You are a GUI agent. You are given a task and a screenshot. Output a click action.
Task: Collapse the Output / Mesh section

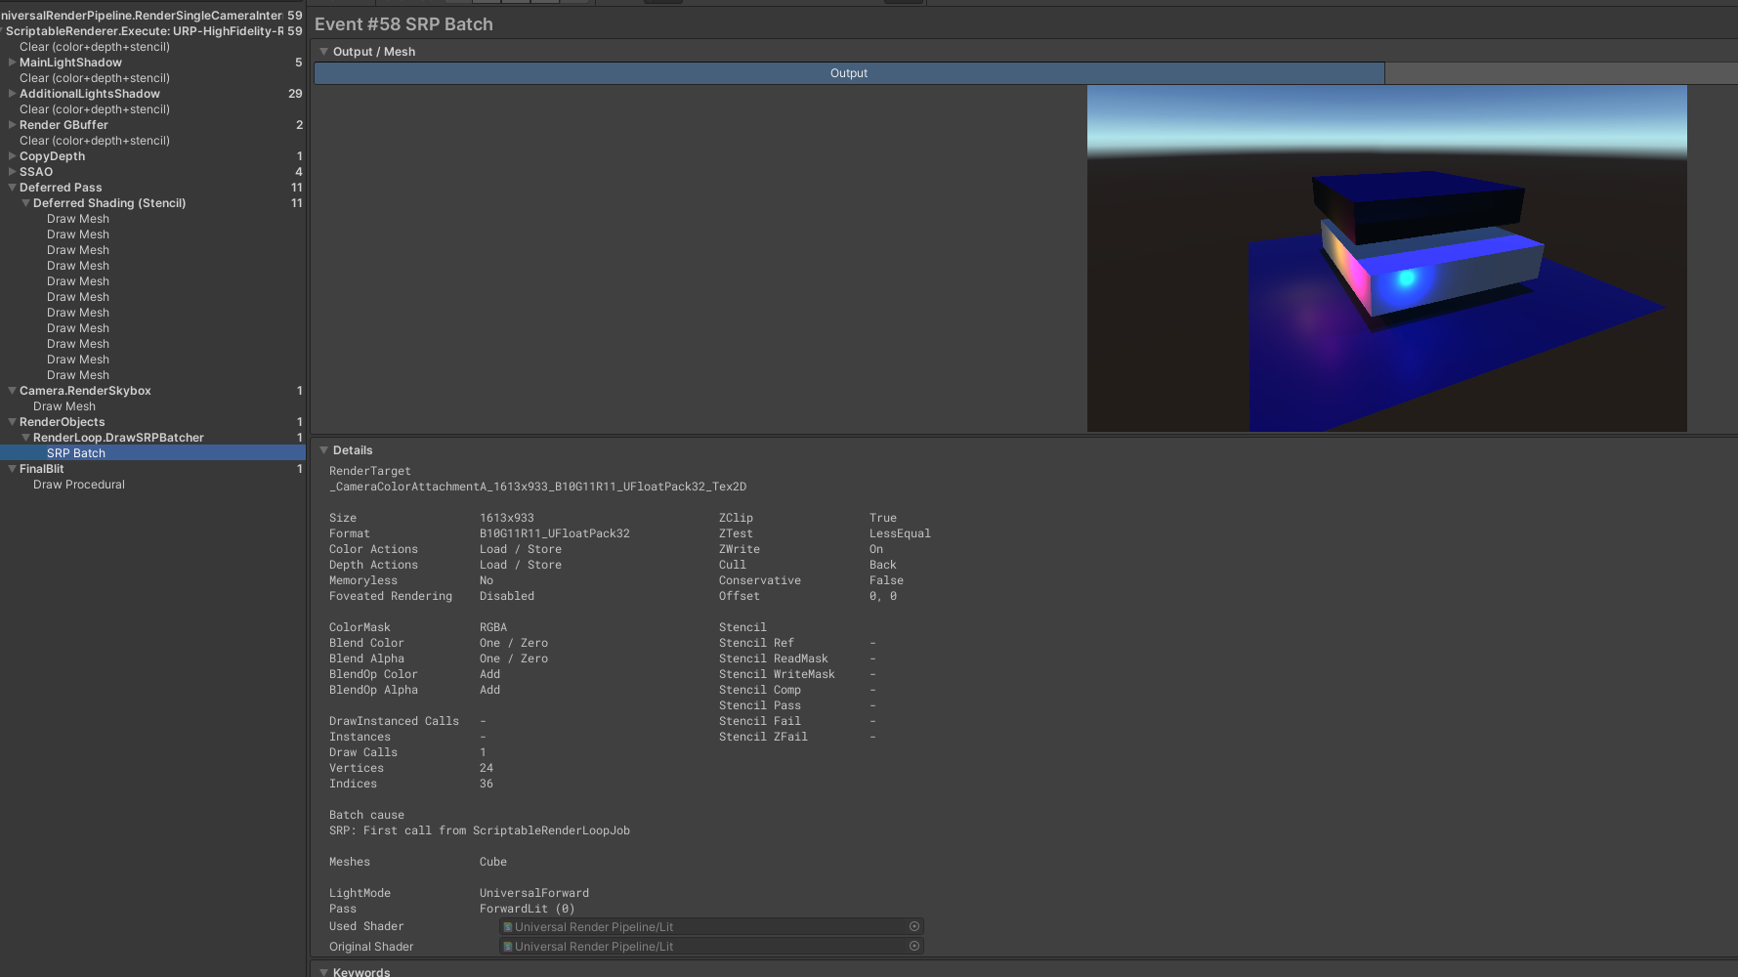(323, 52)
